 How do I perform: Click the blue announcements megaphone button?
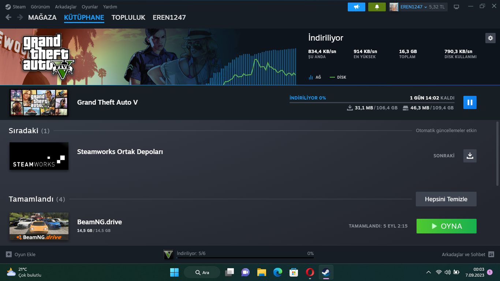tap(357, 7)
